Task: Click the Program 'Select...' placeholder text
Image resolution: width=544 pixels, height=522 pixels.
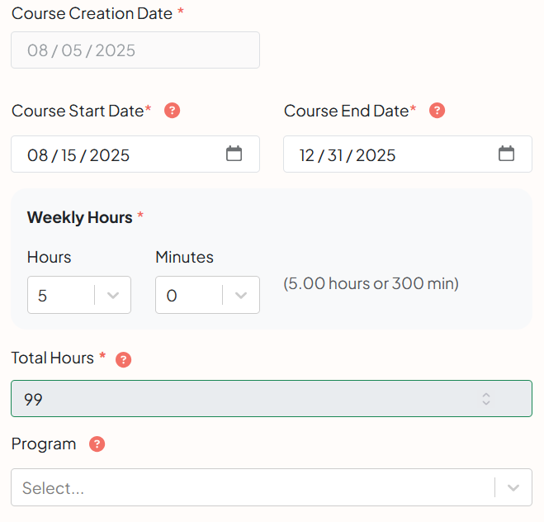Action: click(x=53, y=488)
